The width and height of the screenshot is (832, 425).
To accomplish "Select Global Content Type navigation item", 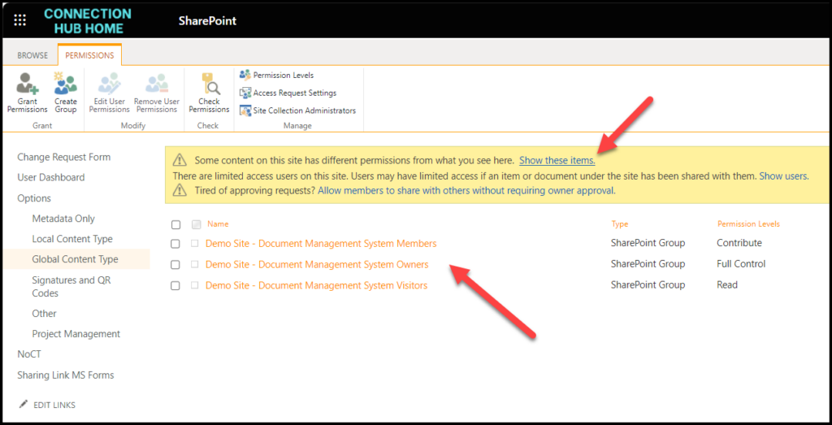I will click(75, 259).
